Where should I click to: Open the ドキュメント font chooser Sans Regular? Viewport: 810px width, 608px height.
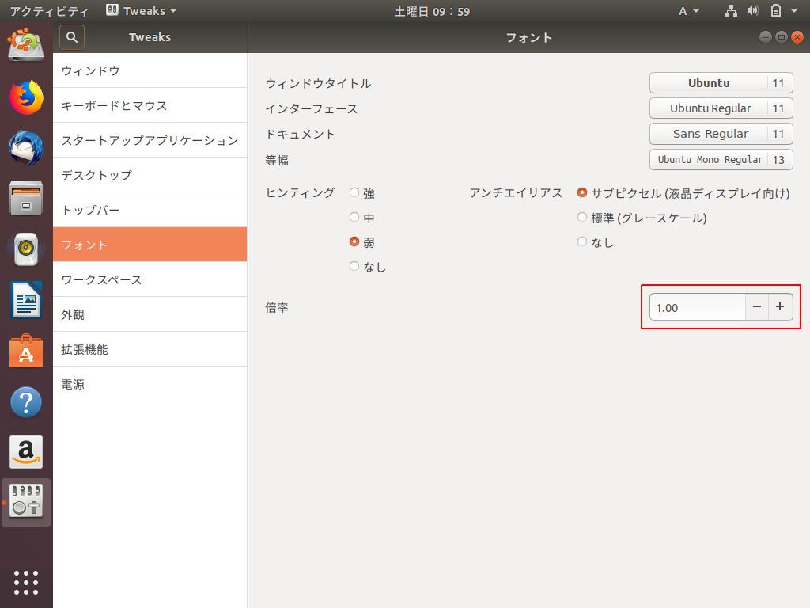(x=721, y=134)
